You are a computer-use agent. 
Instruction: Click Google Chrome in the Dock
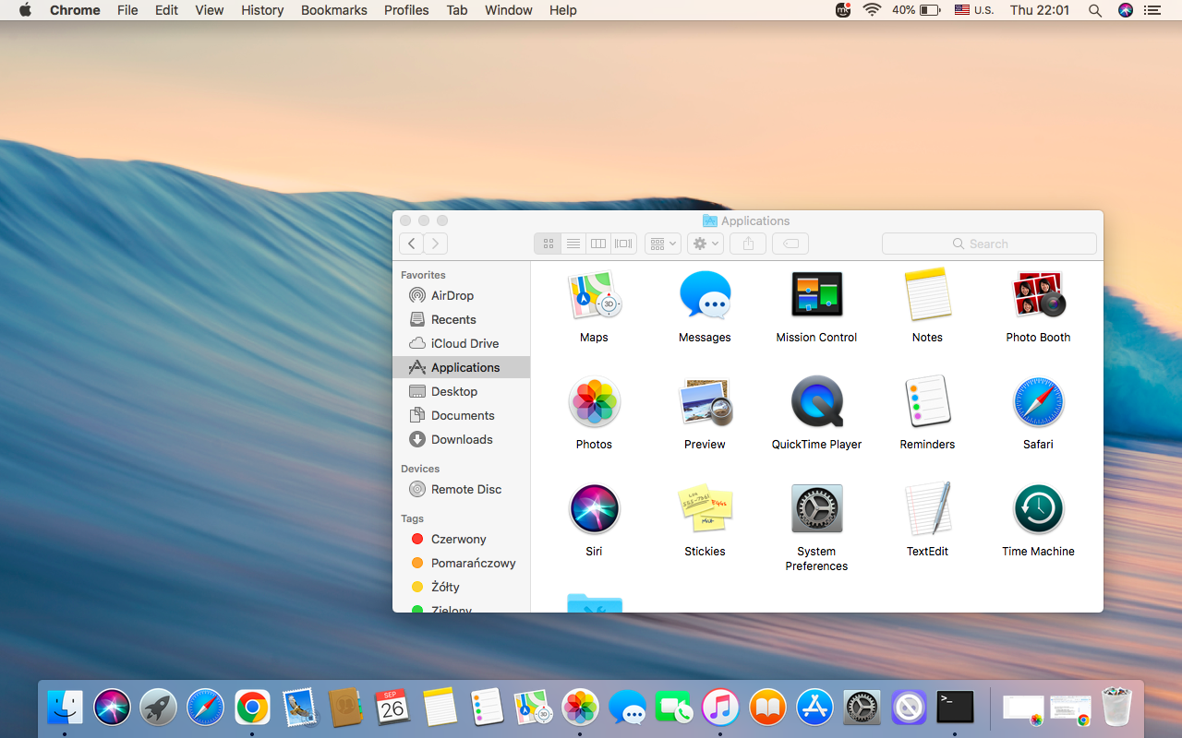tap(252, 708)
